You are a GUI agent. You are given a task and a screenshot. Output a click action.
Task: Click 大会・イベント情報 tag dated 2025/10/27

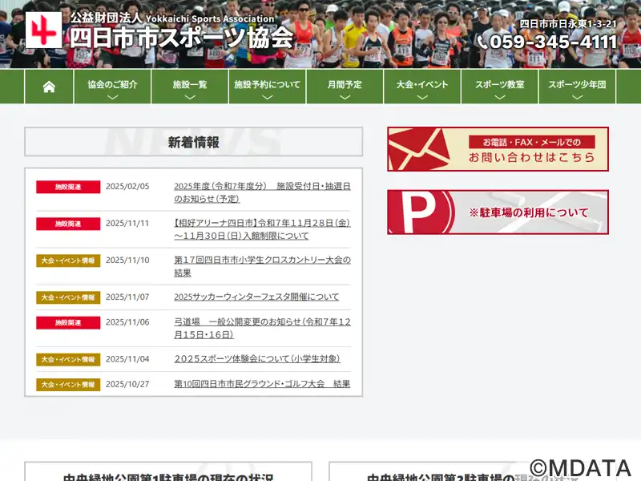(68, 385)
